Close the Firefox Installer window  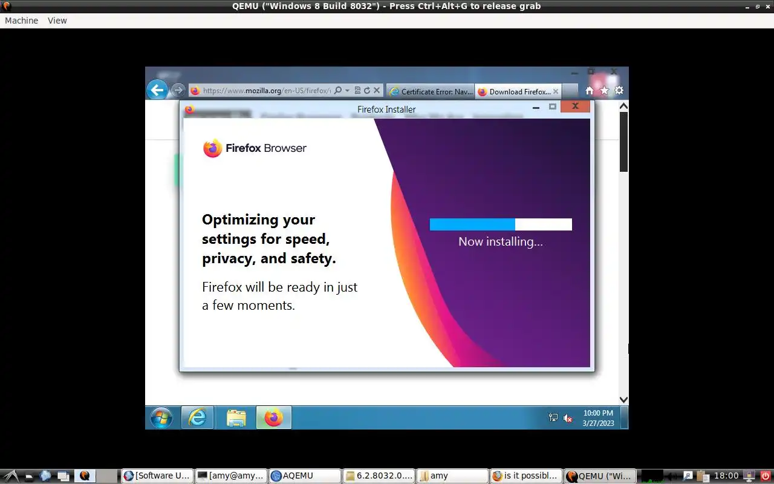pos(575,106)
